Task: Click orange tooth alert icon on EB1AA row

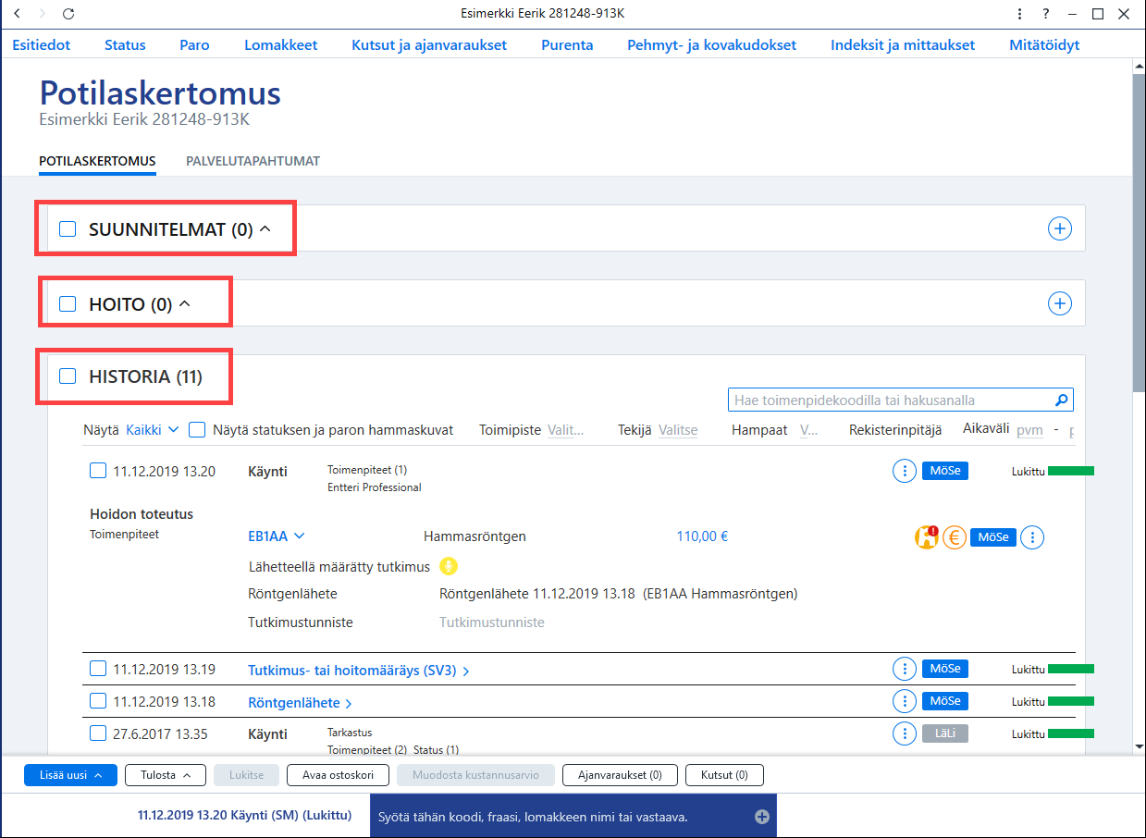Action: (927, 537)
